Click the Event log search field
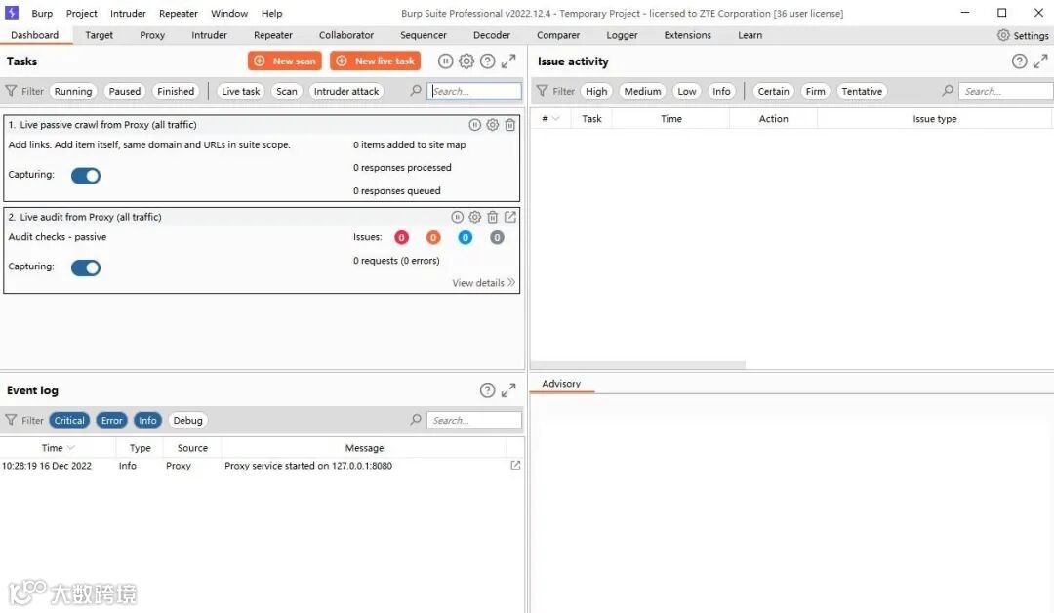This screenshot has height=613, width=1054. pyautogui.click(x=474, y=420)
